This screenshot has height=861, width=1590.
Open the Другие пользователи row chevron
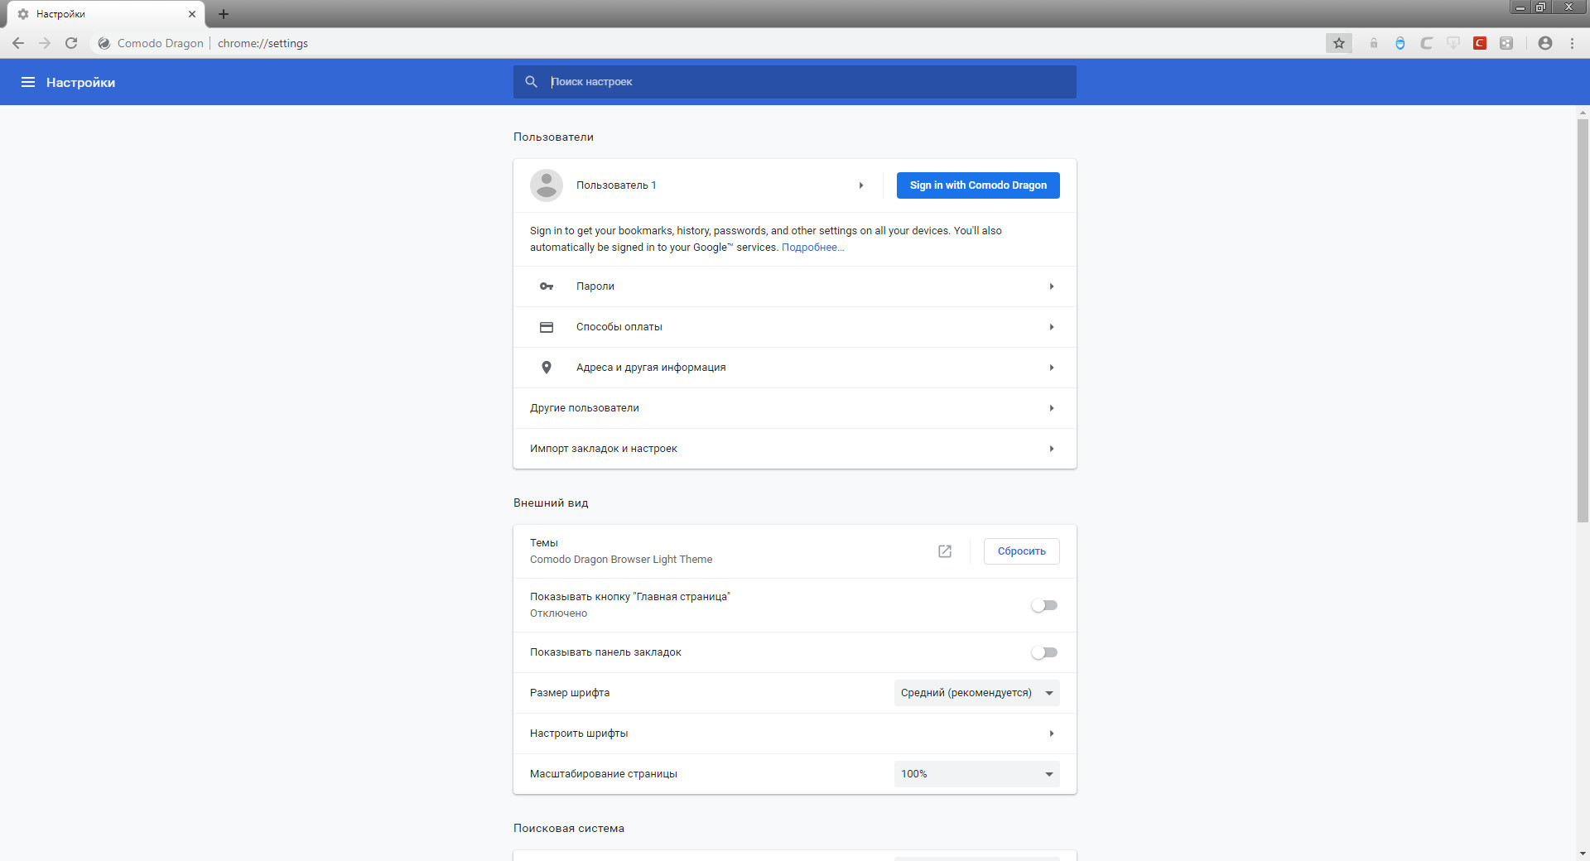click(x=1052, y=408)
